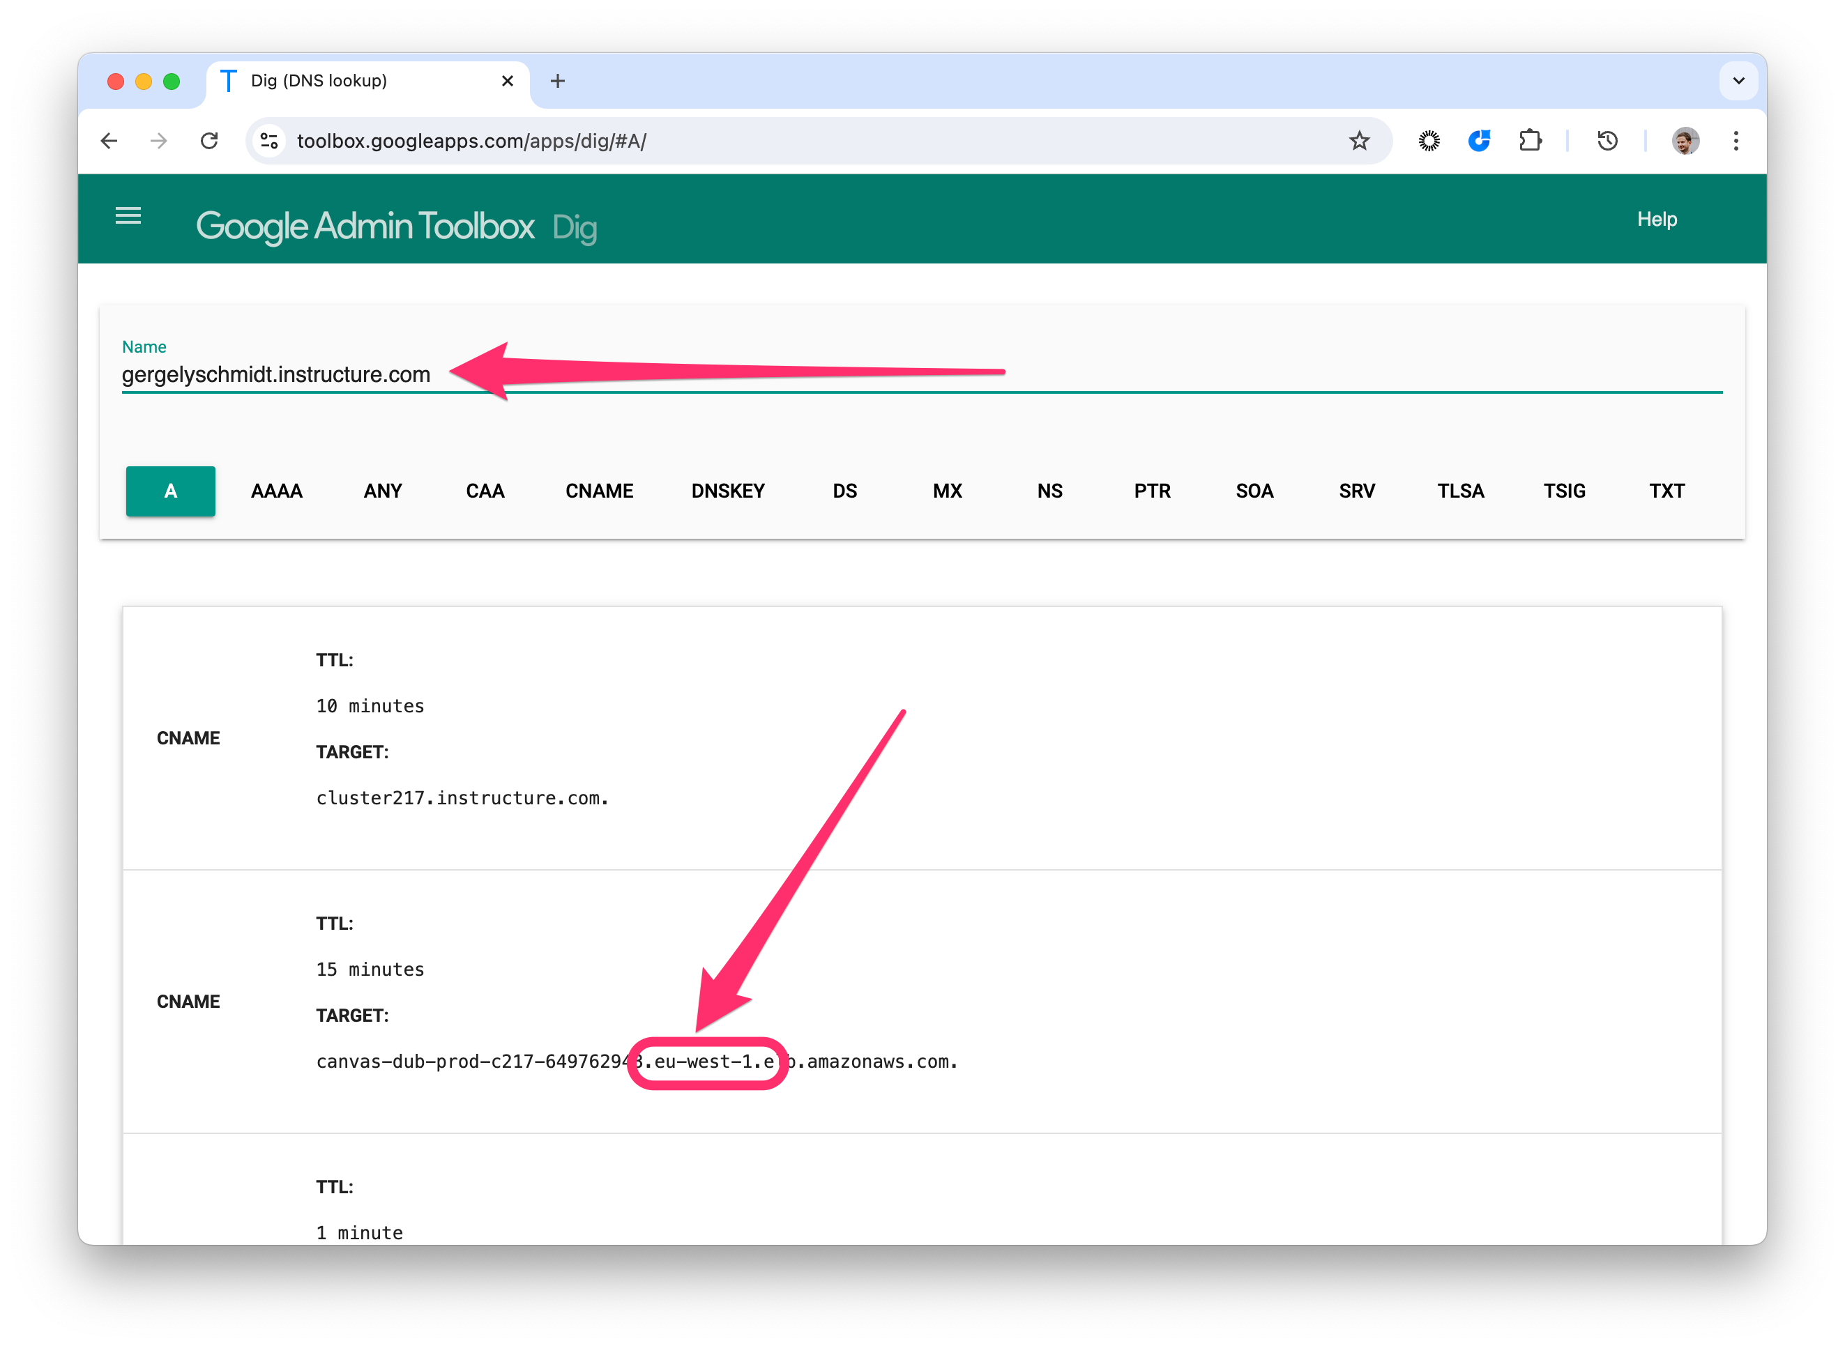The width and height of the screenshot is (1845, 1348).
Task: Navigate back using the back arrow
Action: click(x=109, y=140)
